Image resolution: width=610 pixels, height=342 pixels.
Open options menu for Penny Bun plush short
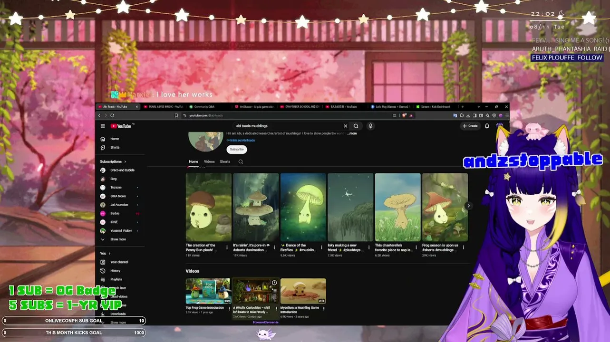[227, 247]
